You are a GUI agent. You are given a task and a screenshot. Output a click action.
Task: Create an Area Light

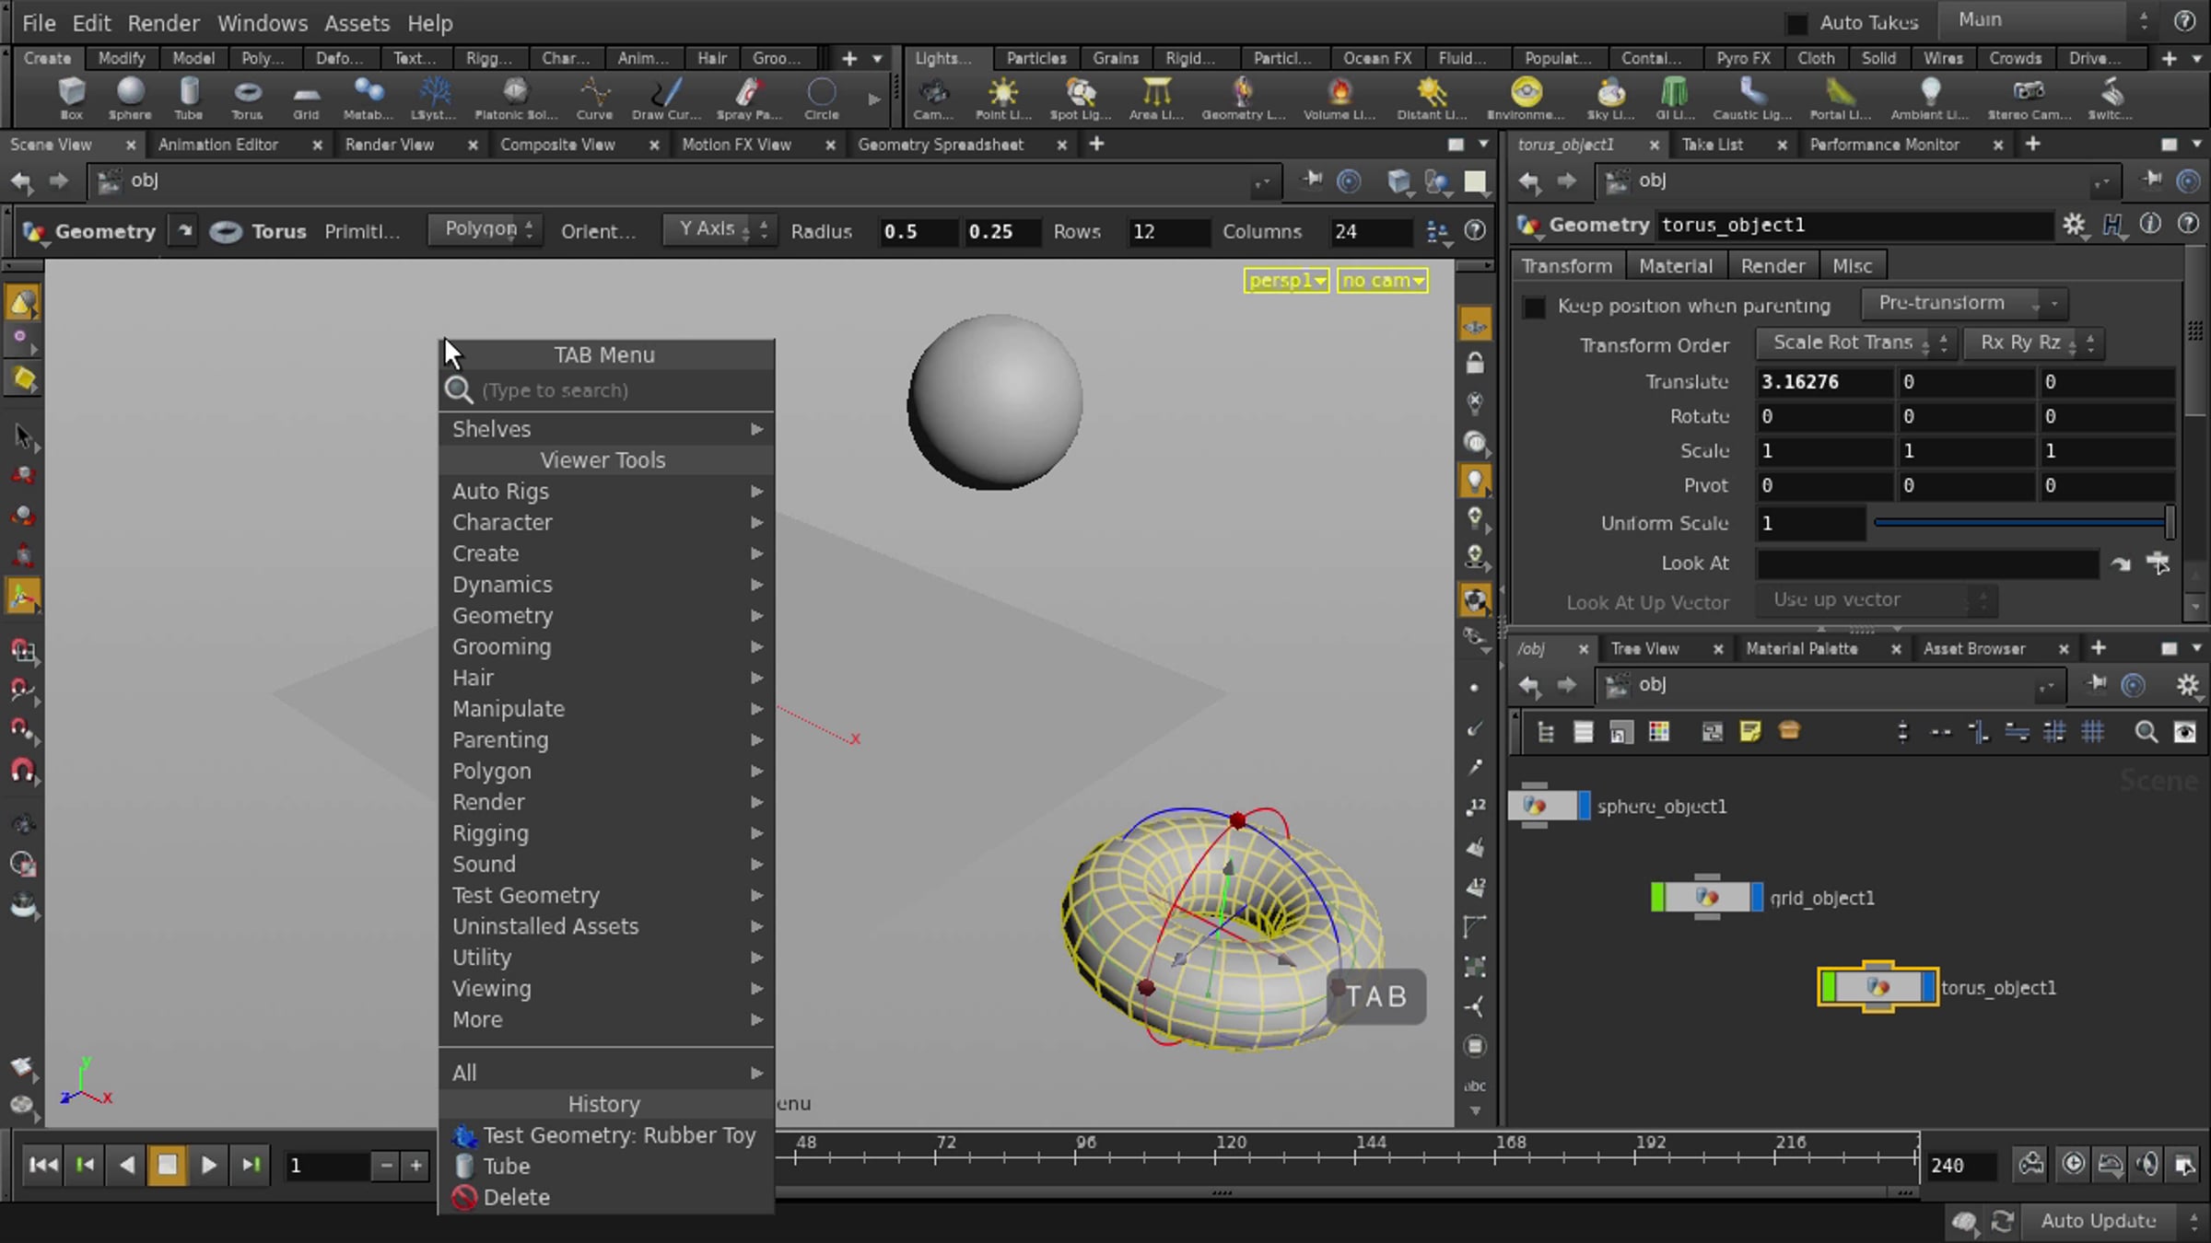coord(1156,99)
